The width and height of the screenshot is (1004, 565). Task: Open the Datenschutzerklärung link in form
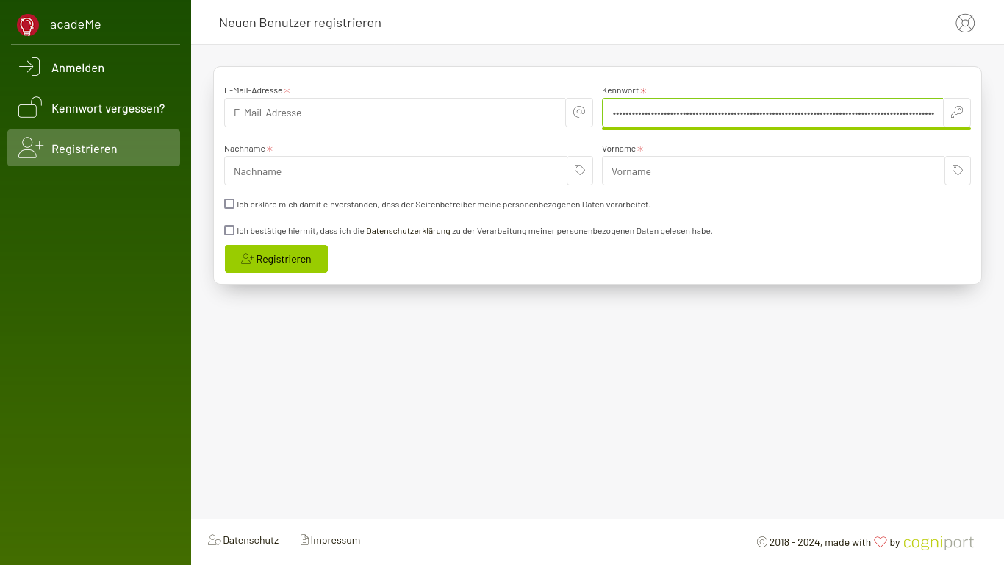point(408,231)
